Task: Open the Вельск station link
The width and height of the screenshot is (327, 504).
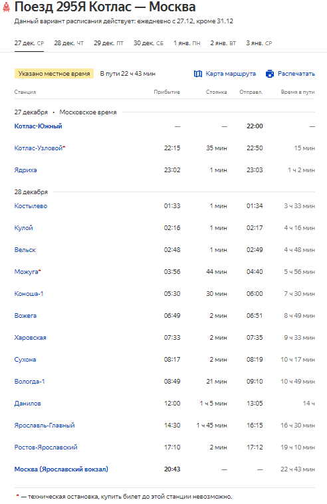Action: (25, 250)
